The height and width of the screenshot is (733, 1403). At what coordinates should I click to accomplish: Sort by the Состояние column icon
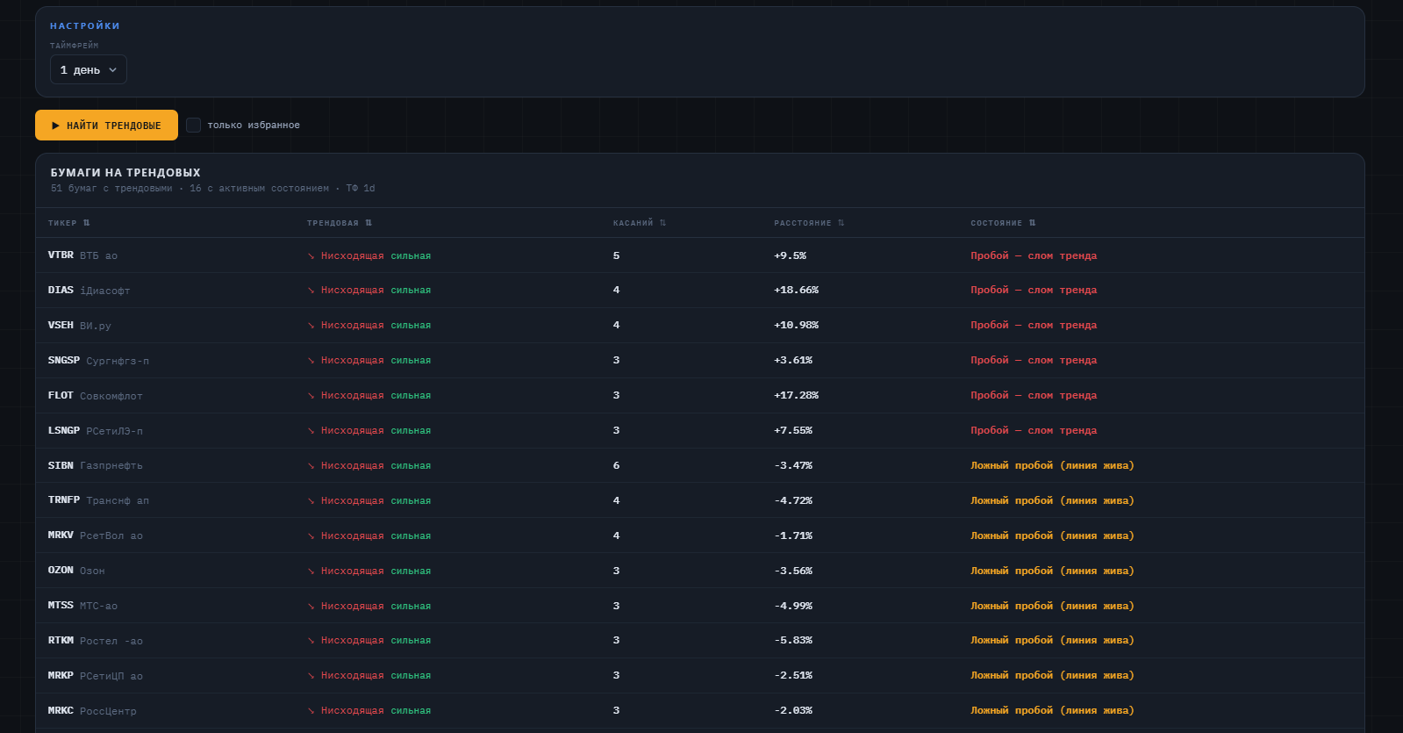1032,223
